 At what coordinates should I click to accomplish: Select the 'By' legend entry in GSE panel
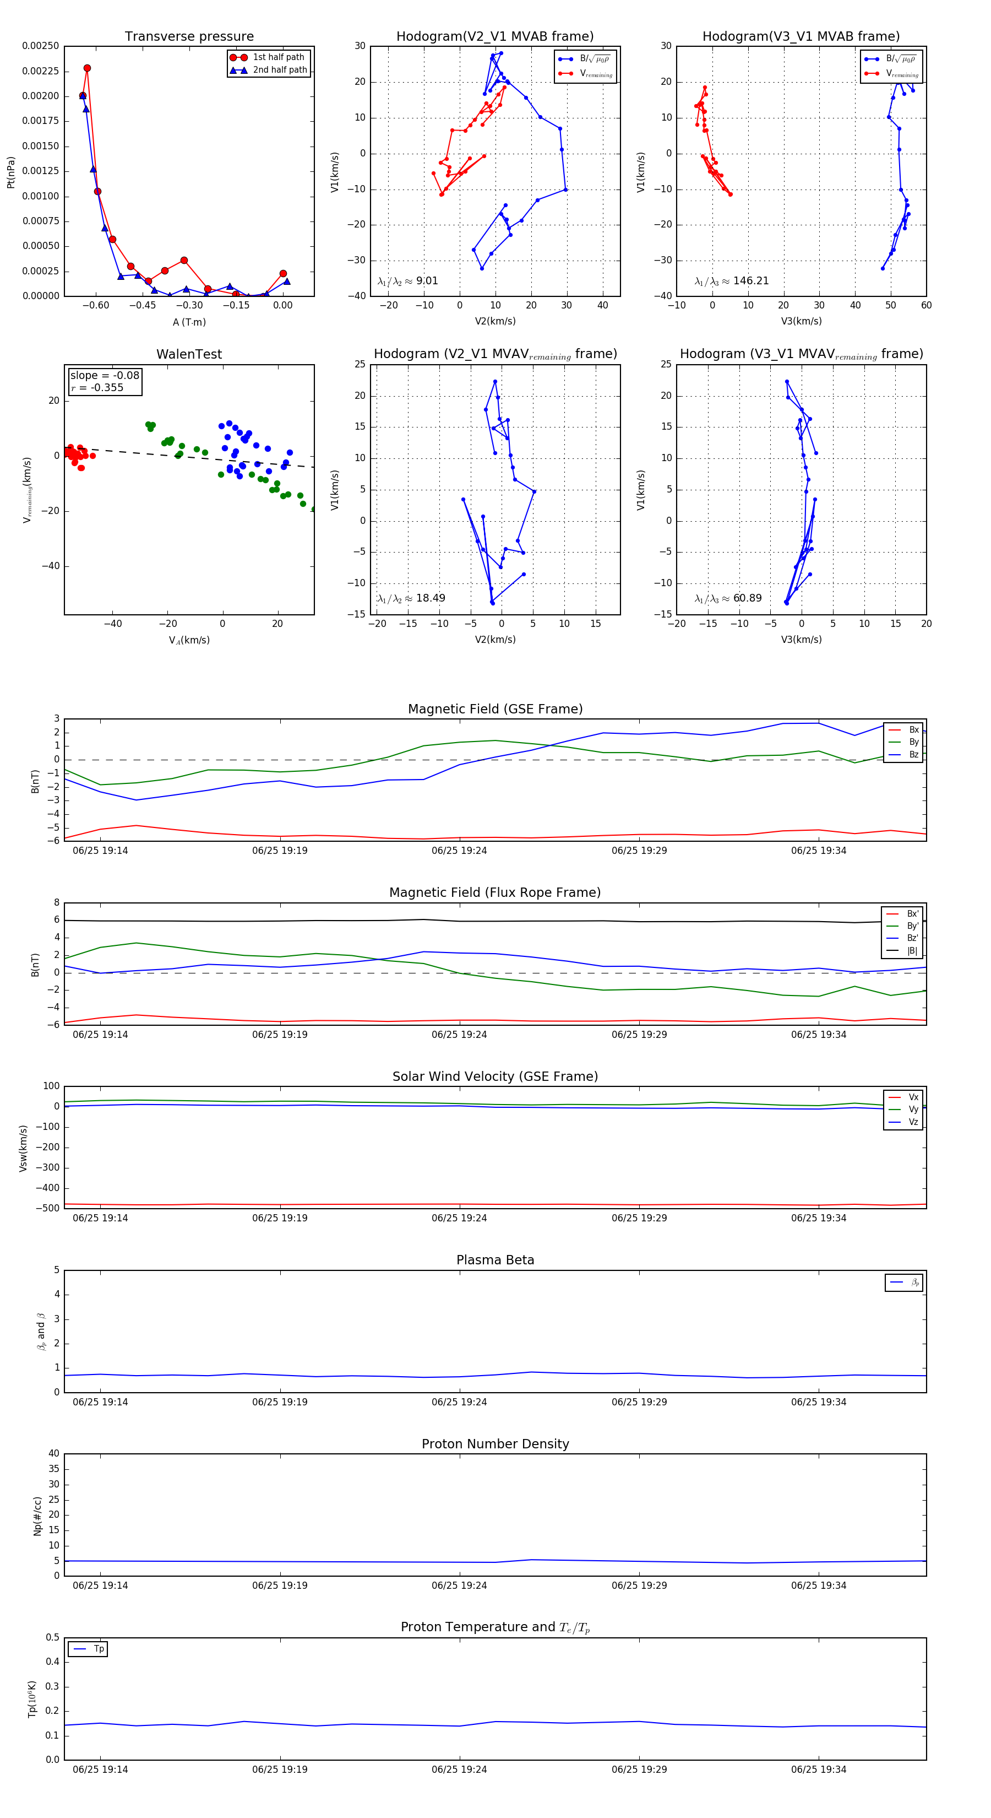(904, 742)
